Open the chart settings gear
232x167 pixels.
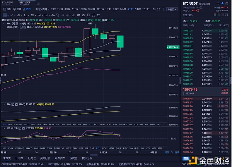coord(14,9)
